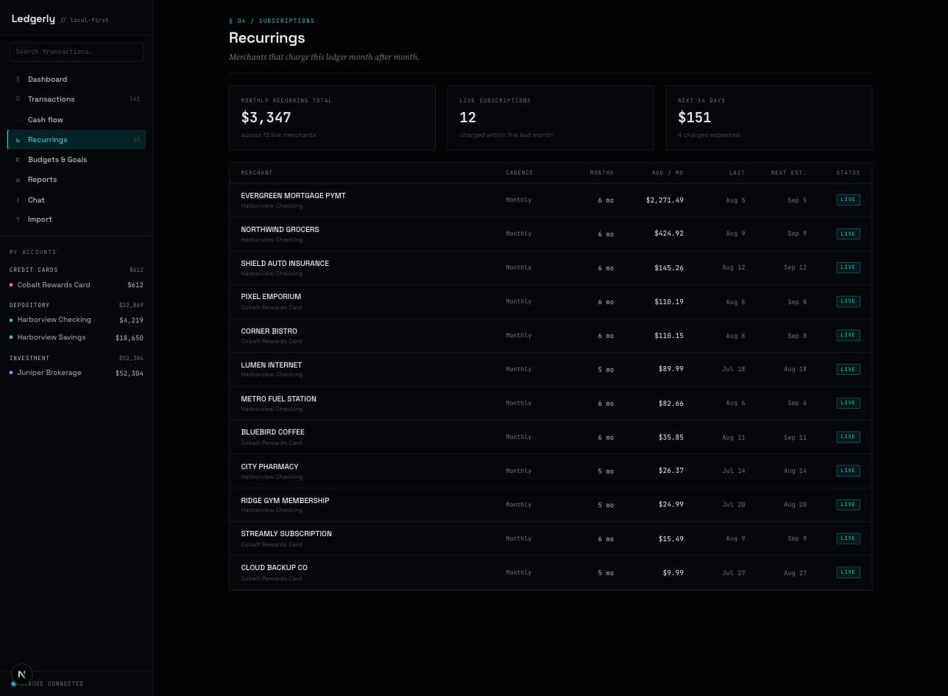Click the Status column header
This screenshot has width=948, height=696.
(848, 172)
